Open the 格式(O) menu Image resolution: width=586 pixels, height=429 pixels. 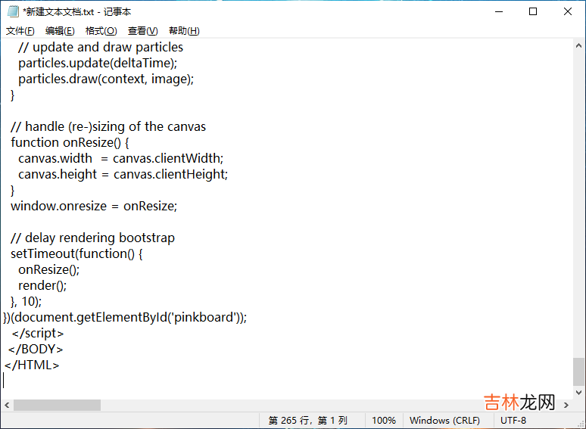pos(101,31)
